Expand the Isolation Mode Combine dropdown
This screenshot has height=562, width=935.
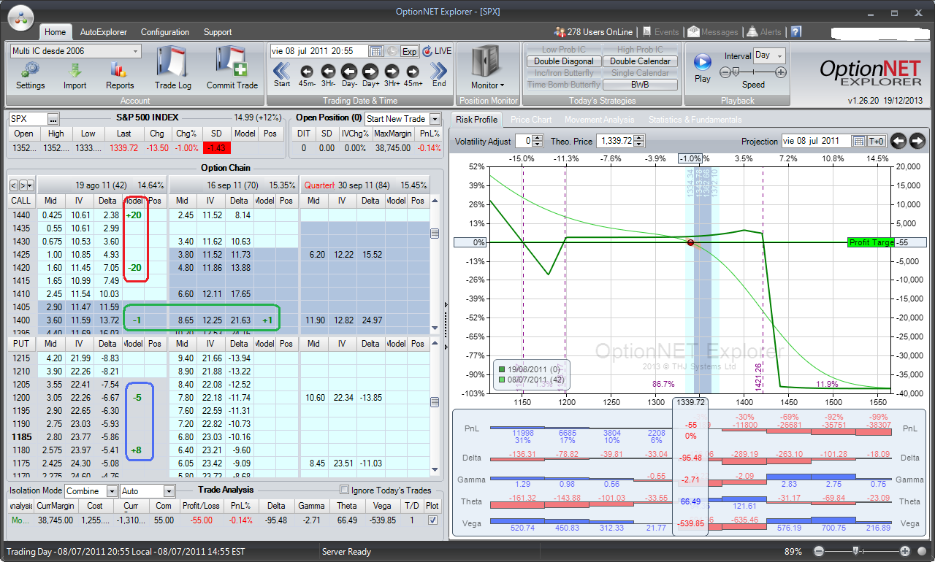coord(112,491)
